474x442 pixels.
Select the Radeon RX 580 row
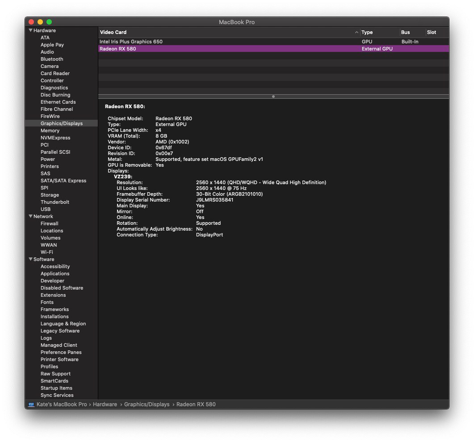point(273,49)
